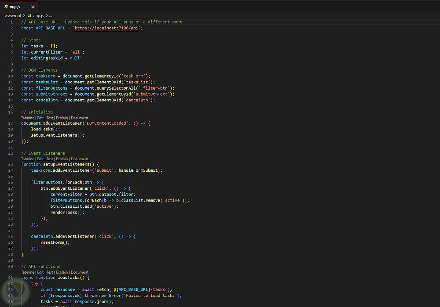440x307 pixels.
Task: Click line number 1 in the gutter
Action: pos(12,22)
